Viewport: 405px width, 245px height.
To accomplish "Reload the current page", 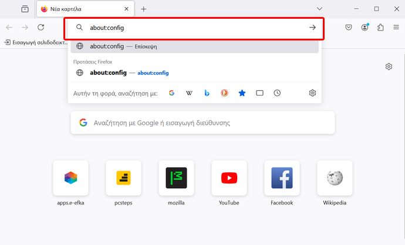I will tap(41, 28).
